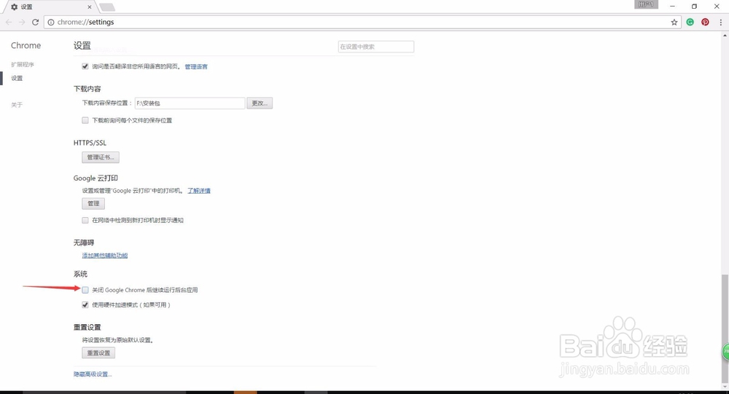Click the address bar URL
This screenshot has width=729, height=394.
[85, 22]
